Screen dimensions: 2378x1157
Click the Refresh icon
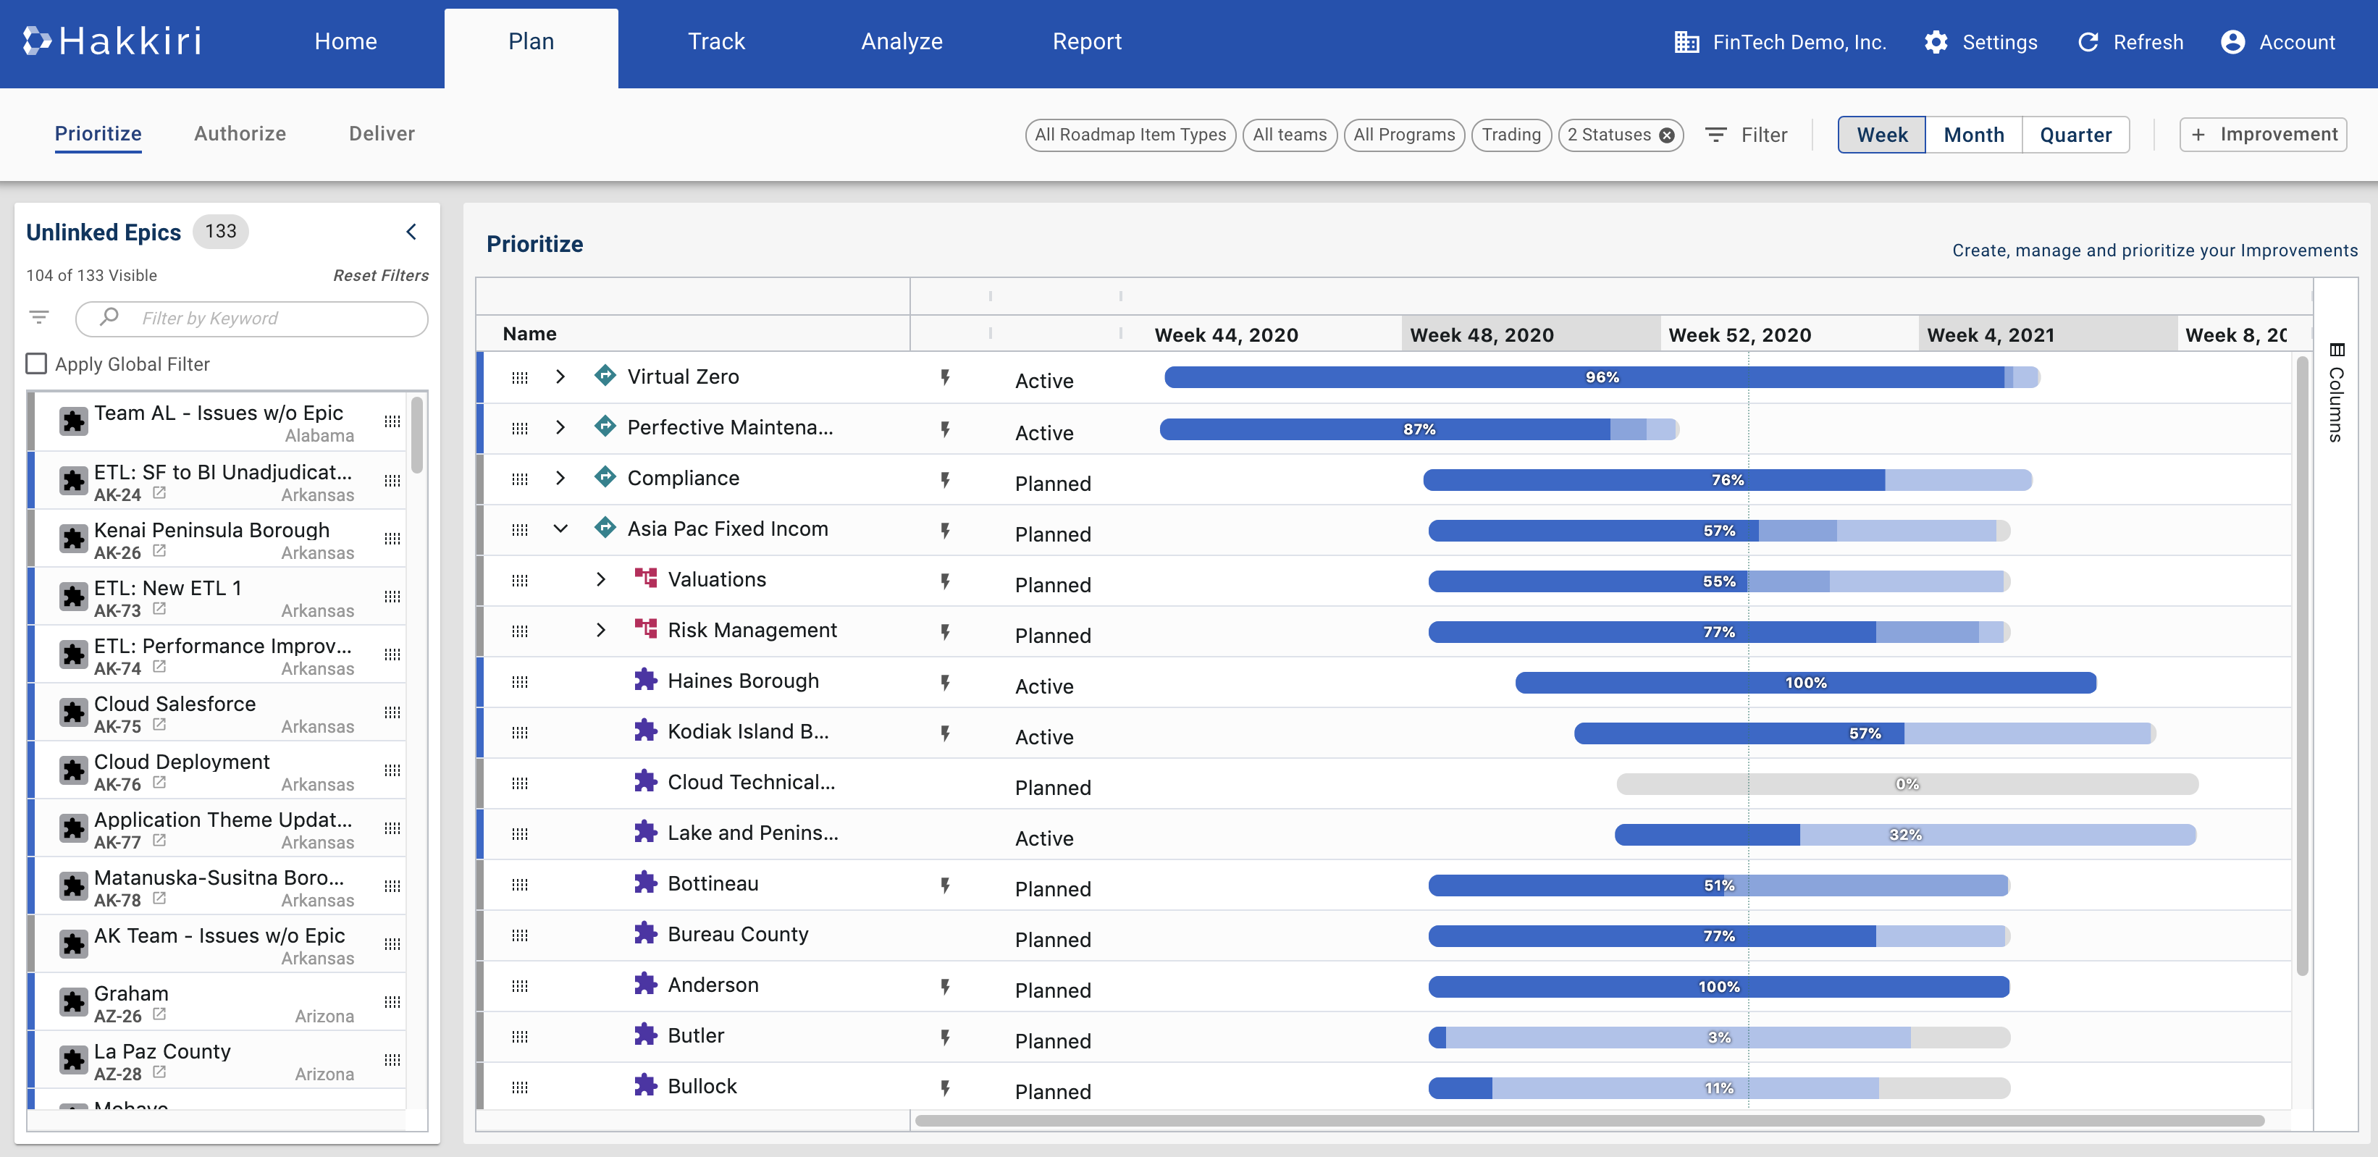2087,43
